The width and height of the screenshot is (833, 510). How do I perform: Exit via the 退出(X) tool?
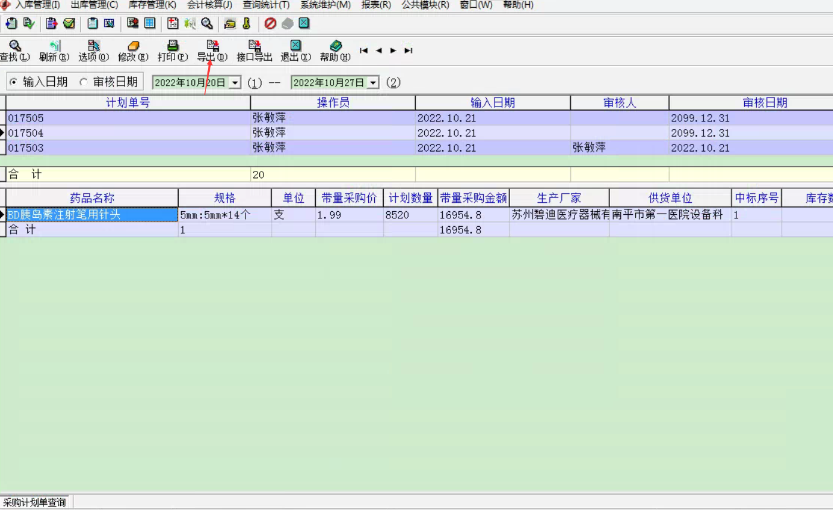coord(296,51)
